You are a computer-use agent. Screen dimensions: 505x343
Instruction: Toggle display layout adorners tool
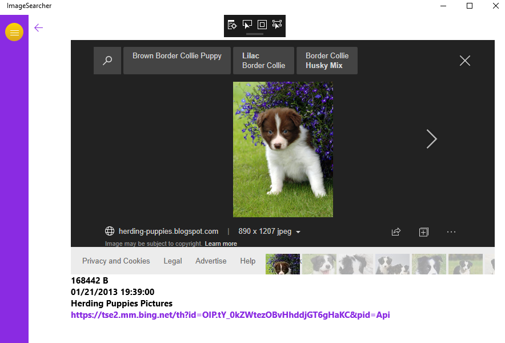coord(262,25)
